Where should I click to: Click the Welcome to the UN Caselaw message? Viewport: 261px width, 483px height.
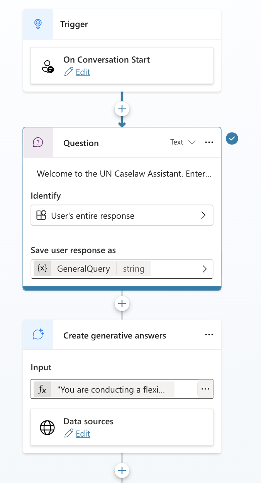pos(124,173)
